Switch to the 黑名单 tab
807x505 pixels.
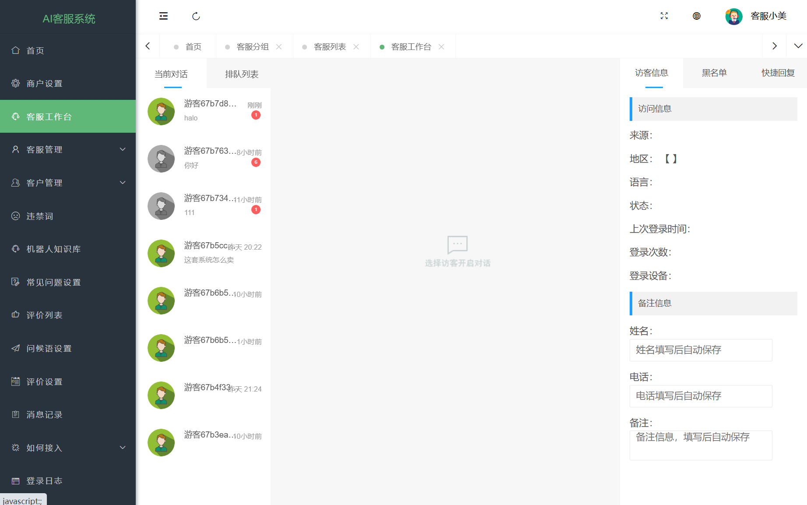coord(714,73)
